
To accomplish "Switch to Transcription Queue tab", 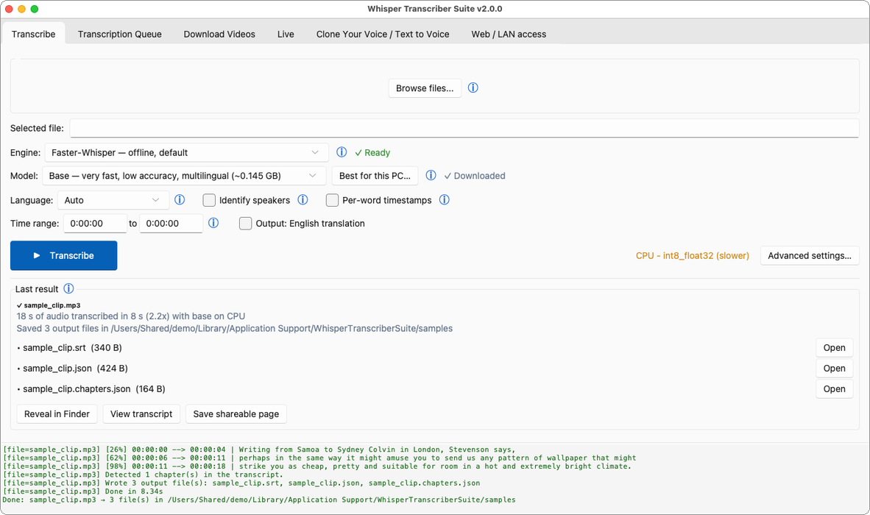I will click(x=120, y=34).
